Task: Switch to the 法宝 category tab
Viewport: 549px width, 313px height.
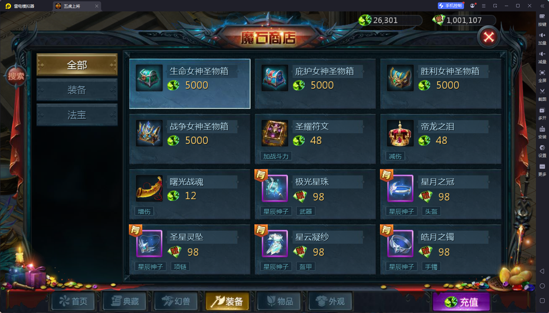Action: [77, 115]
